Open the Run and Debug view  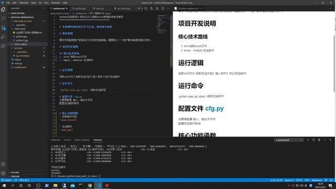point(3,37)
